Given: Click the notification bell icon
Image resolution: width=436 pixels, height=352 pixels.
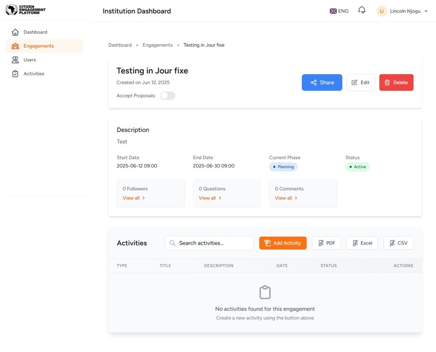Looking at the screenshot, I should coord(362,10).
